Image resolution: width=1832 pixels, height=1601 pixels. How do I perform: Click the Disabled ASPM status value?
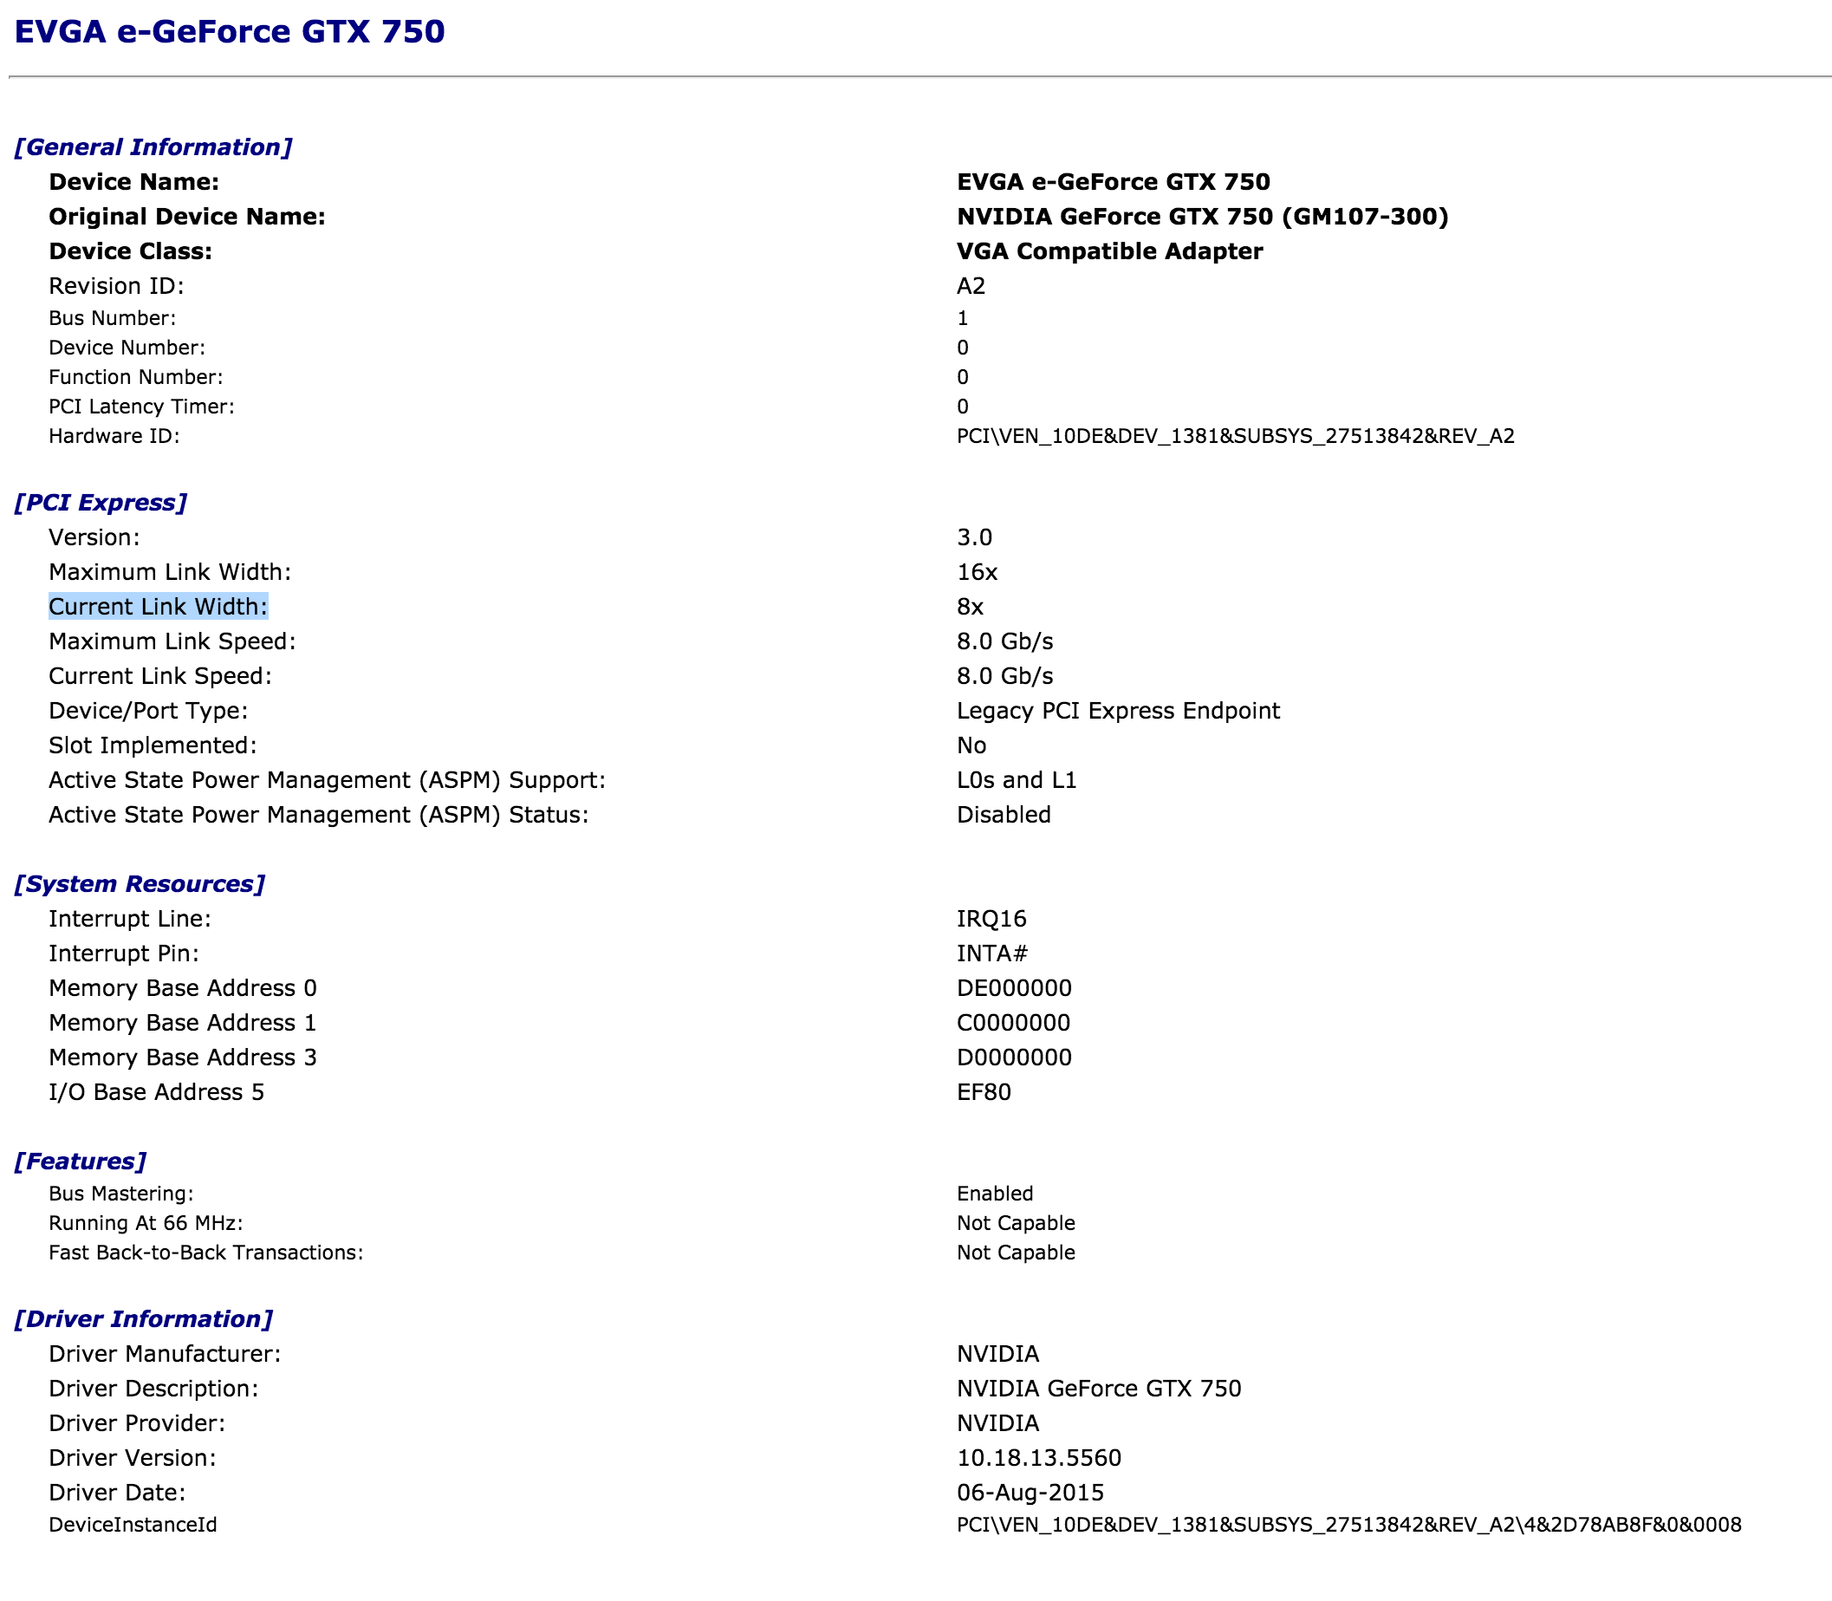point(1004,815)
